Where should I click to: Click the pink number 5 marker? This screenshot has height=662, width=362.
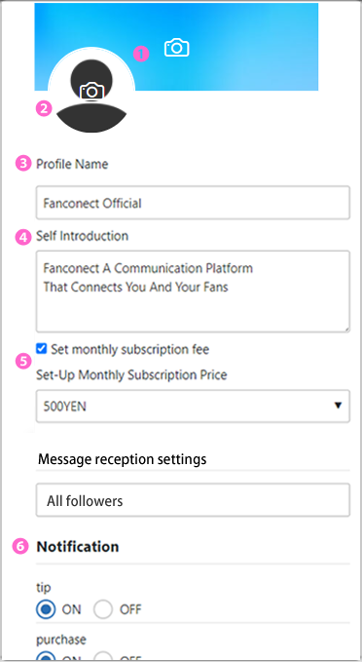pyautogui.click(x=23, y=362)
